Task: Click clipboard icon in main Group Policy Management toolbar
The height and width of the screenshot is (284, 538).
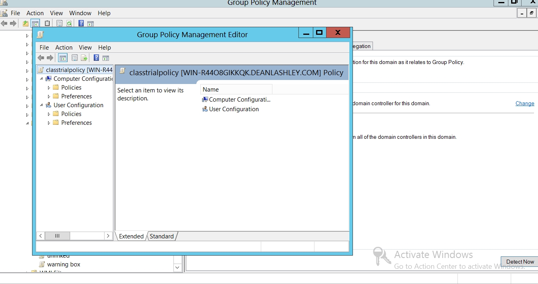Action: (x=47, y=24)
